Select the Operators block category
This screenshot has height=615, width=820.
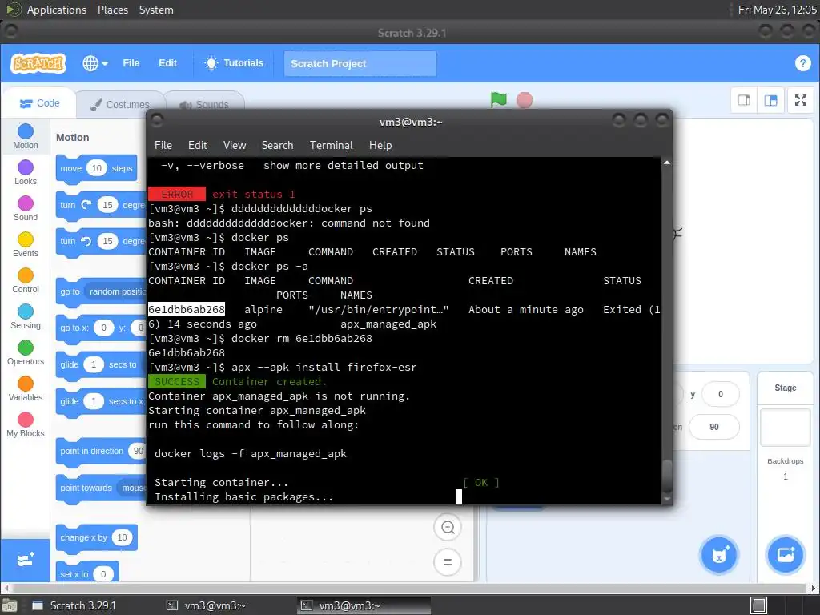point(26,353)
